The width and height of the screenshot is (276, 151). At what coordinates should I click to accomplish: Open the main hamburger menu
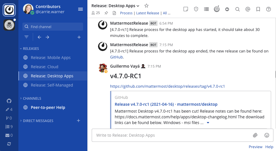point(80,9)
